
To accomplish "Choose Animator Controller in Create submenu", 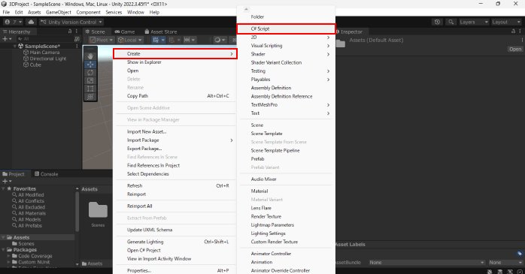I will point(286,254).
